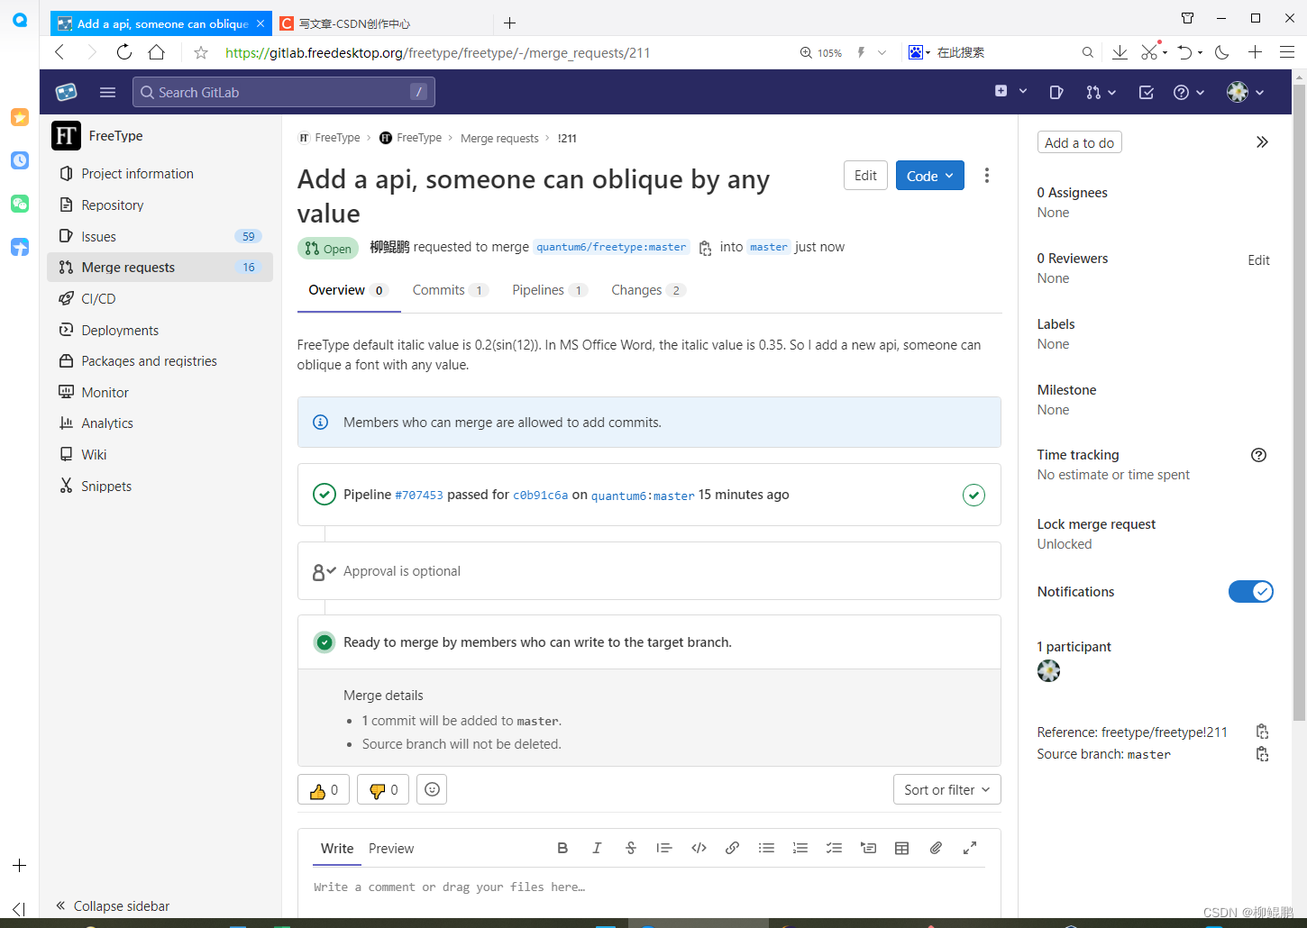This screenshot has height=928, width=1307.
Task: Collapse the right sidebar with double chevron
Action: [x=1262, y=142]
